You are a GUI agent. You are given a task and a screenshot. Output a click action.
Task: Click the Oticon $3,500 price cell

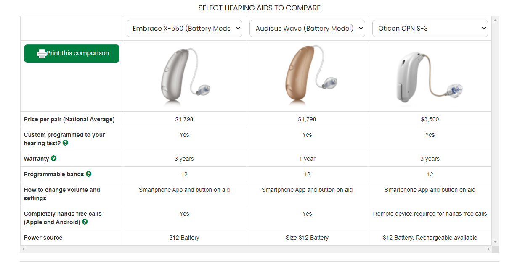[430, 119]
